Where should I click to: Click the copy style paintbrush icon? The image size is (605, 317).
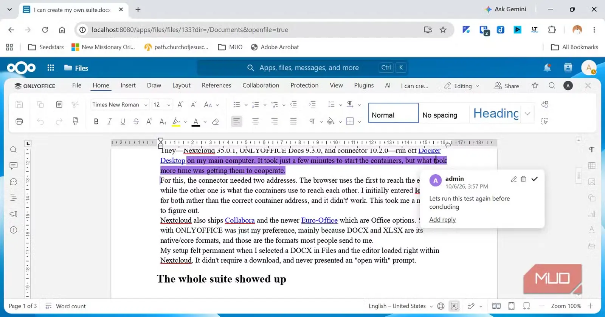[75, 122]
